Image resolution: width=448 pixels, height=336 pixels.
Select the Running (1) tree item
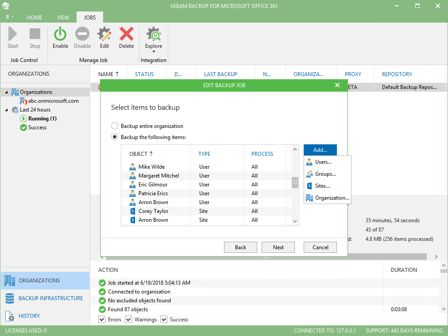pos(42,119)
